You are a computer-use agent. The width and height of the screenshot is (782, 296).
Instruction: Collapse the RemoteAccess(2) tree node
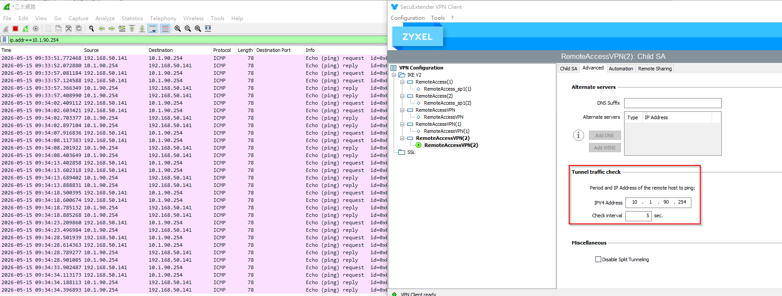click(402, 96)
